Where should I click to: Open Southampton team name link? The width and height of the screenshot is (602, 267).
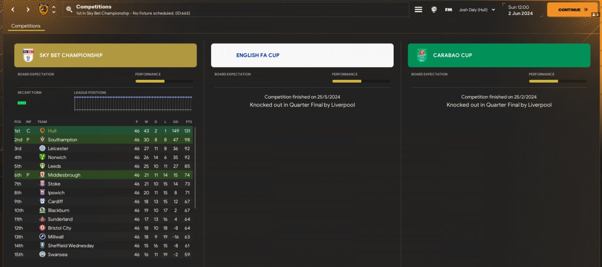point(63,140)
